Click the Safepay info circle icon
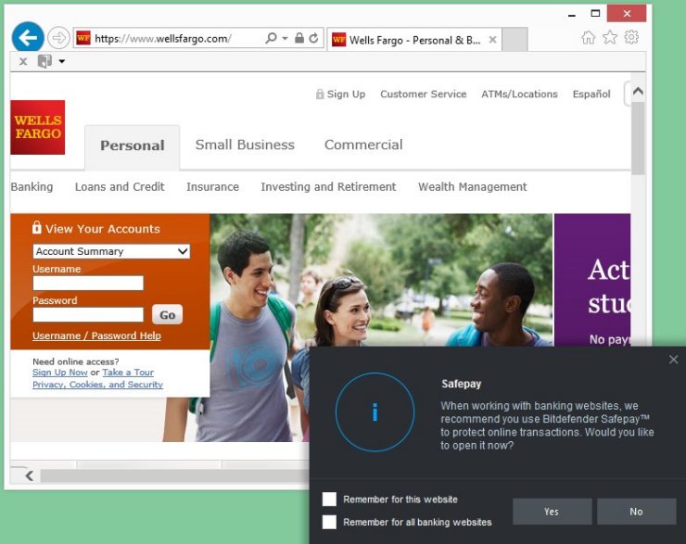Viewport: 686px width, 544px height. (375, 411)
